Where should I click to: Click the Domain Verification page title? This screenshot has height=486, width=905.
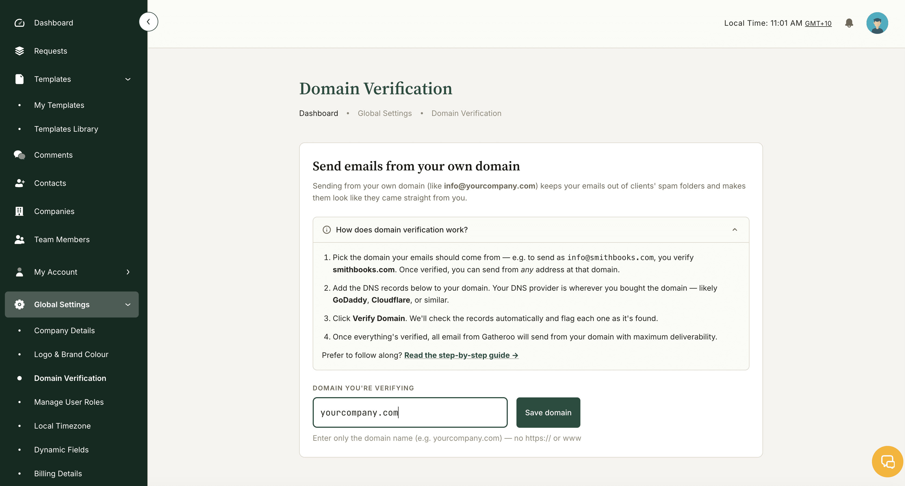376,89
